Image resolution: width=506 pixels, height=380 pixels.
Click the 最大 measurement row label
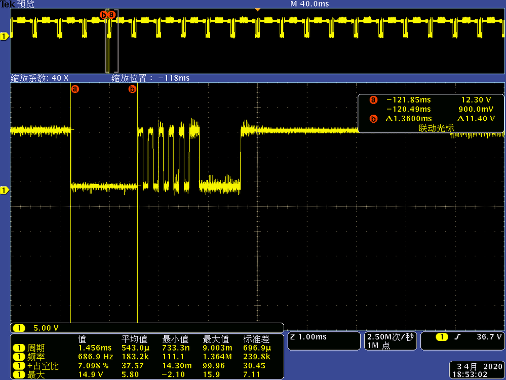[36, 375]
